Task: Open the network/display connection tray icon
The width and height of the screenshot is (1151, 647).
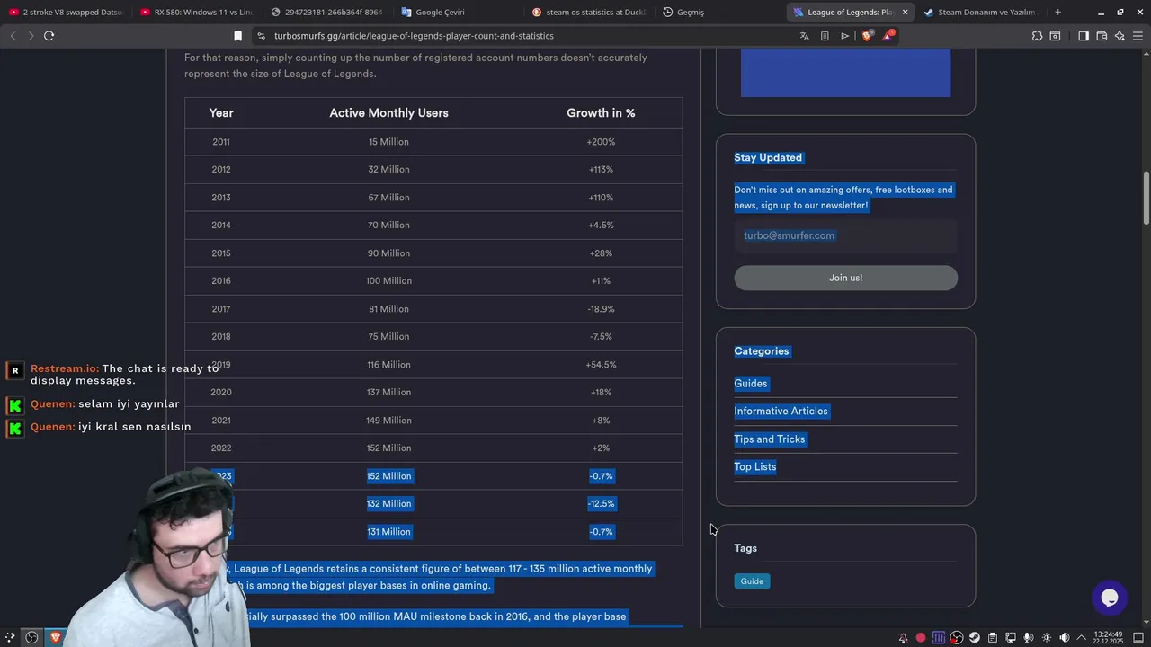Action: pyautogui.click(x=1011, y=638)
